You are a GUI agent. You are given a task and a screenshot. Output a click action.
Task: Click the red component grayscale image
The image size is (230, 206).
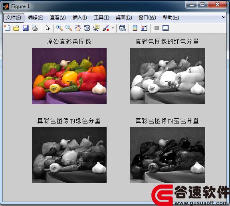(x=168, y=76)
